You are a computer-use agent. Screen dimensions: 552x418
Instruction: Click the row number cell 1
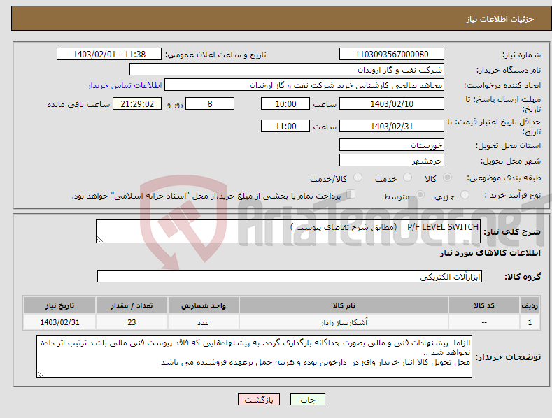[x=530, y=322]
